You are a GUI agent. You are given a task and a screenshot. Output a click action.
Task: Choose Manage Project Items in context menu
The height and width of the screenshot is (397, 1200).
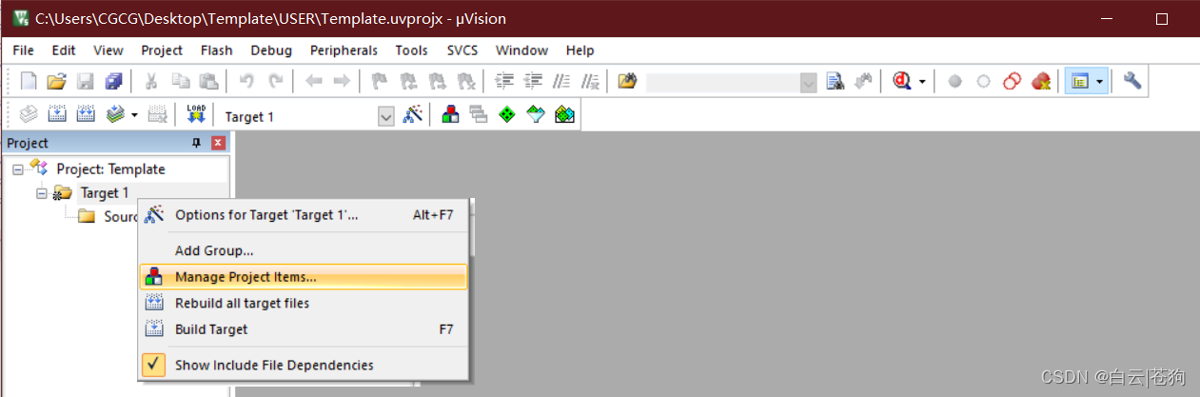tap(303, 277)
